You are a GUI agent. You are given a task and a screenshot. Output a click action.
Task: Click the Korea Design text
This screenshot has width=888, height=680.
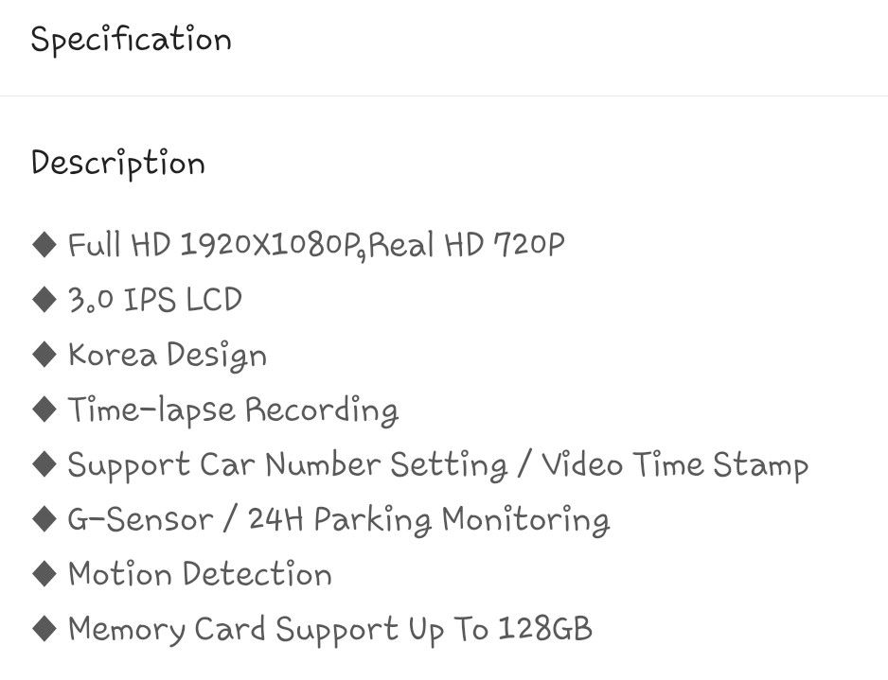[x=167, y=357]
